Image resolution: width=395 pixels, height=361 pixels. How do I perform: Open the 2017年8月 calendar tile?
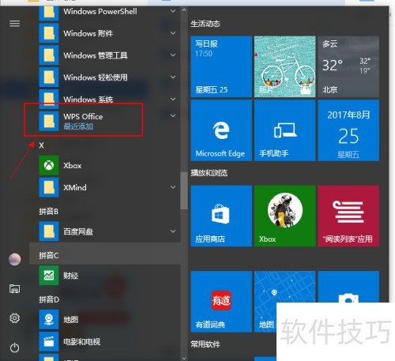tap(348, 130)
